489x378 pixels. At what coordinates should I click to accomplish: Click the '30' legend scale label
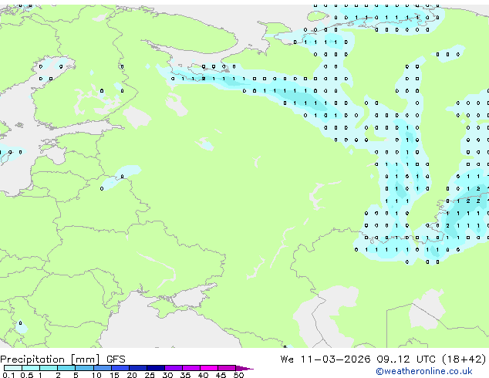tap(167, 375)
